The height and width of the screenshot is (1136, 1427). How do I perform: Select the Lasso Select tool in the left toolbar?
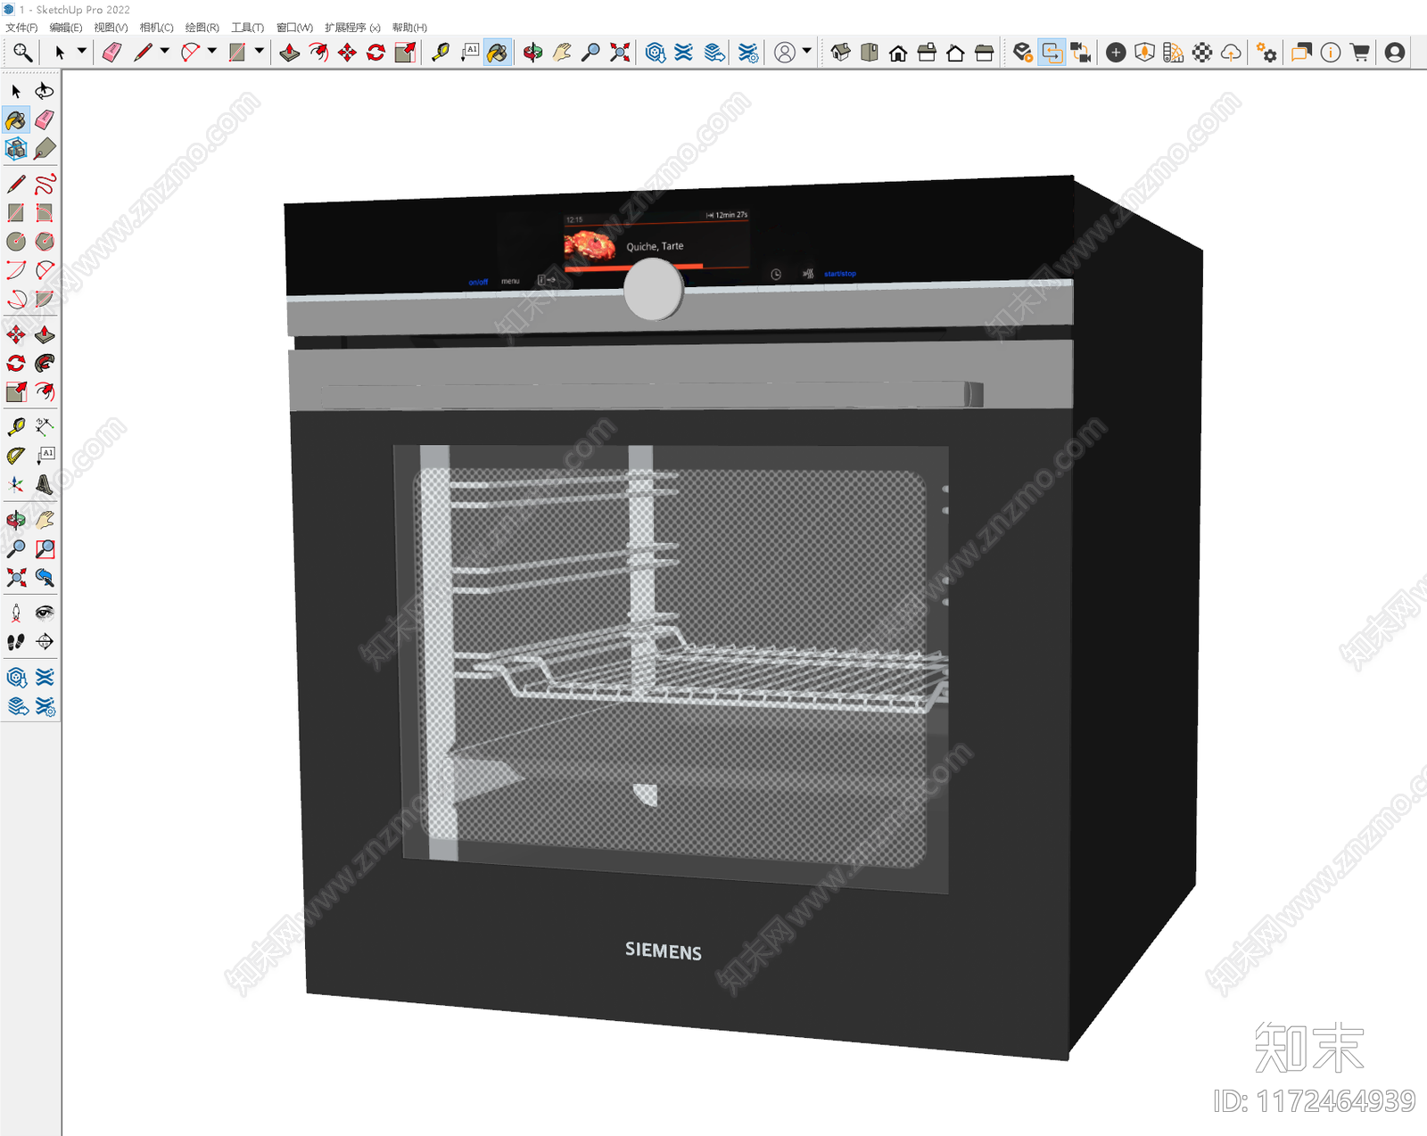pyautogui.click(x=45, y=91)
